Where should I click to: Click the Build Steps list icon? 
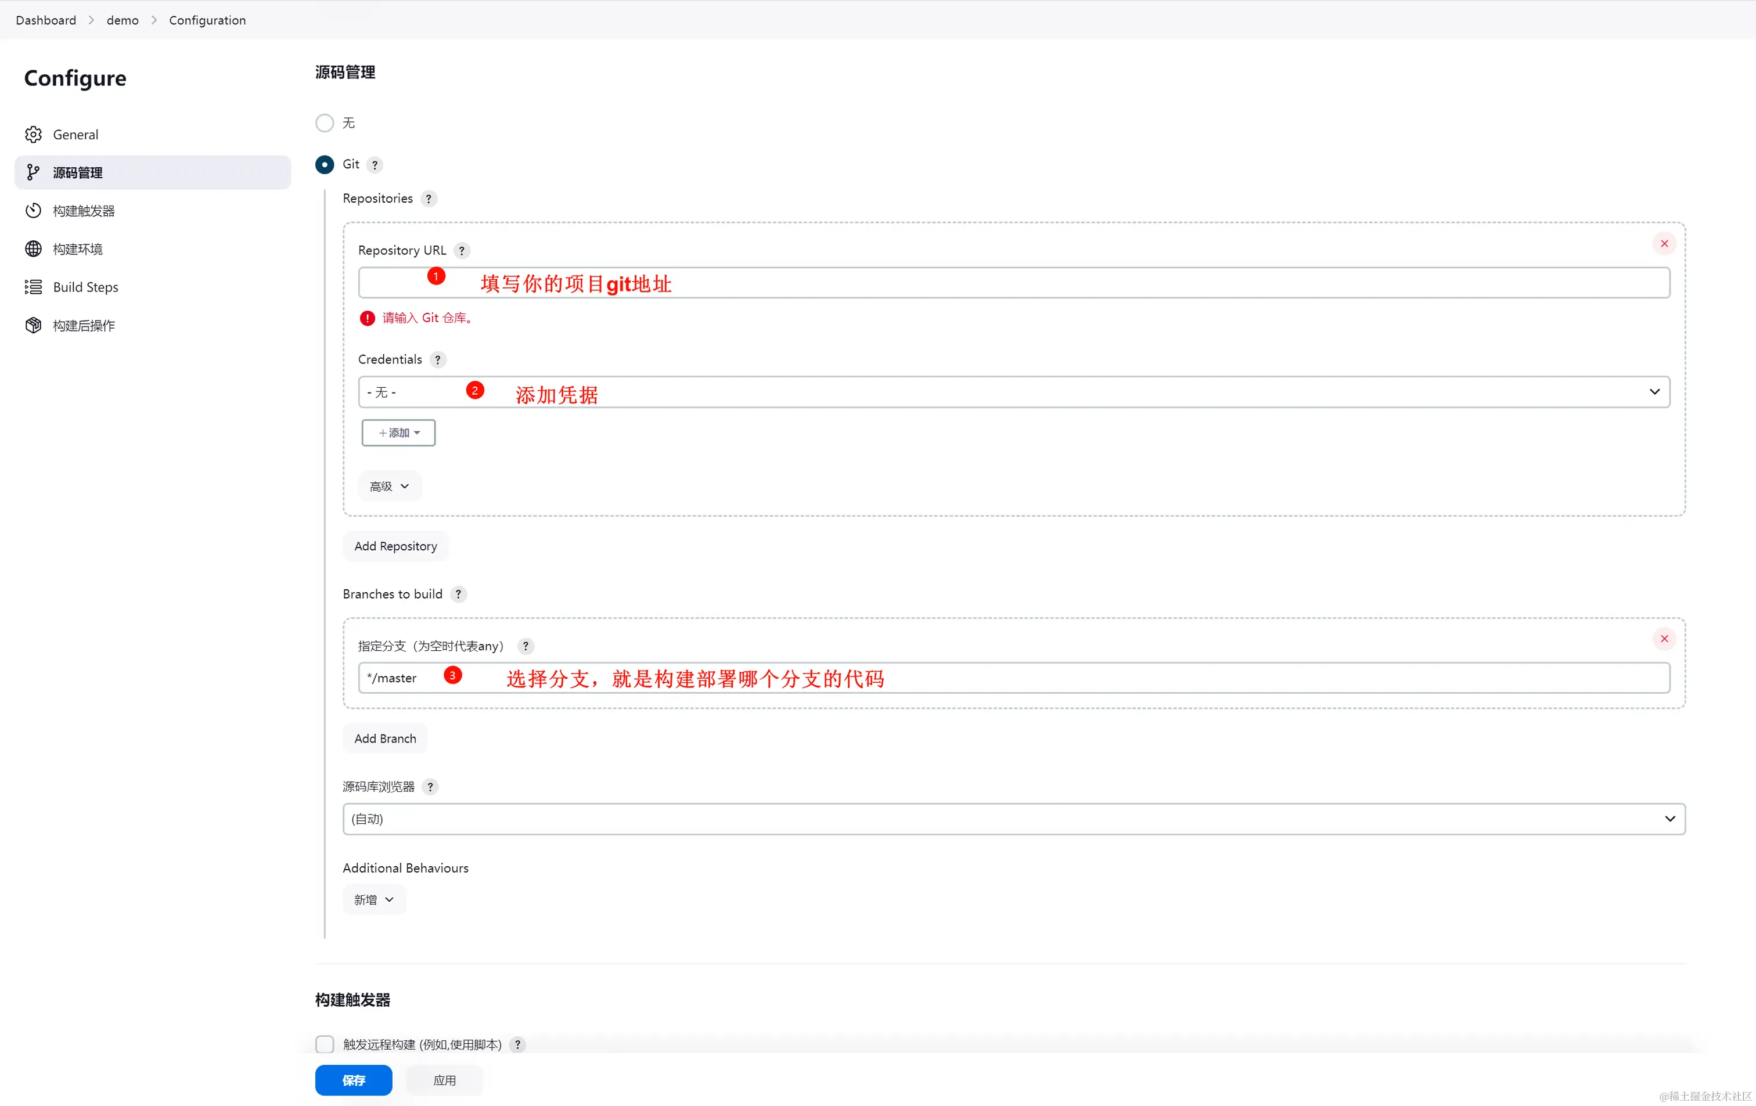pyautogui.click(x=34, y=287)
